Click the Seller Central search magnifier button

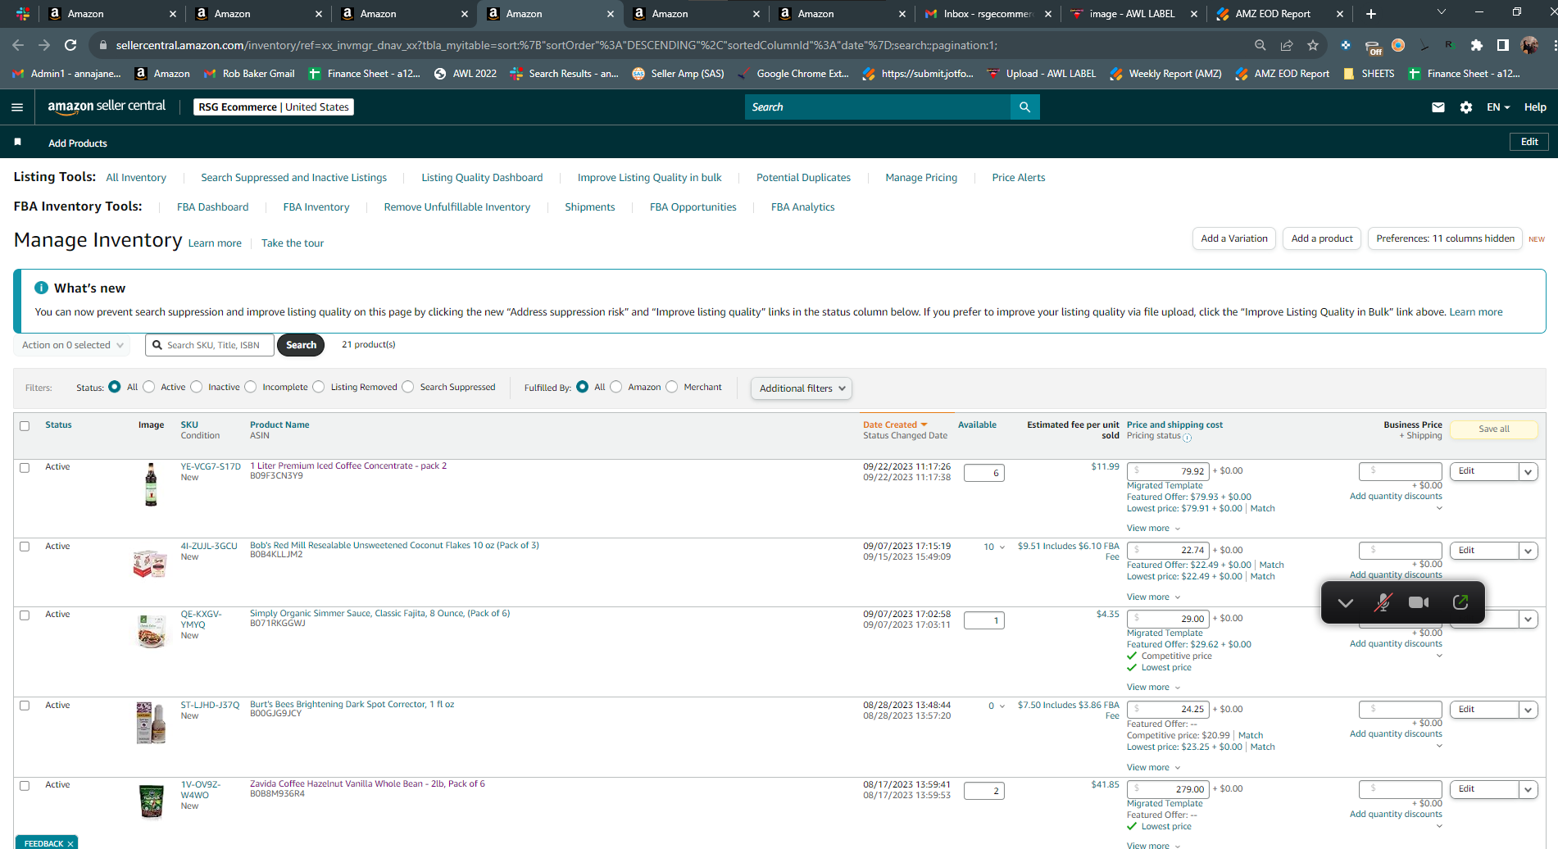(x=1024, y=107)
